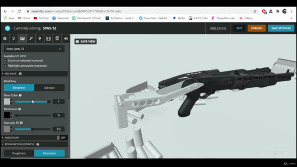
Task: Toggle Zoom on selected material checkbox
Action: (5, 61)
